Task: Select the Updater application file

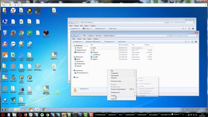Action: coord(121,59)
